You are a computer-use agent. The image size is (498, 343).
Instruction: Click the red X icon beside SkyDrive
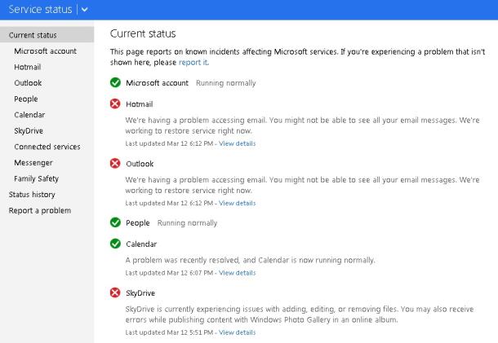point(115,292)
